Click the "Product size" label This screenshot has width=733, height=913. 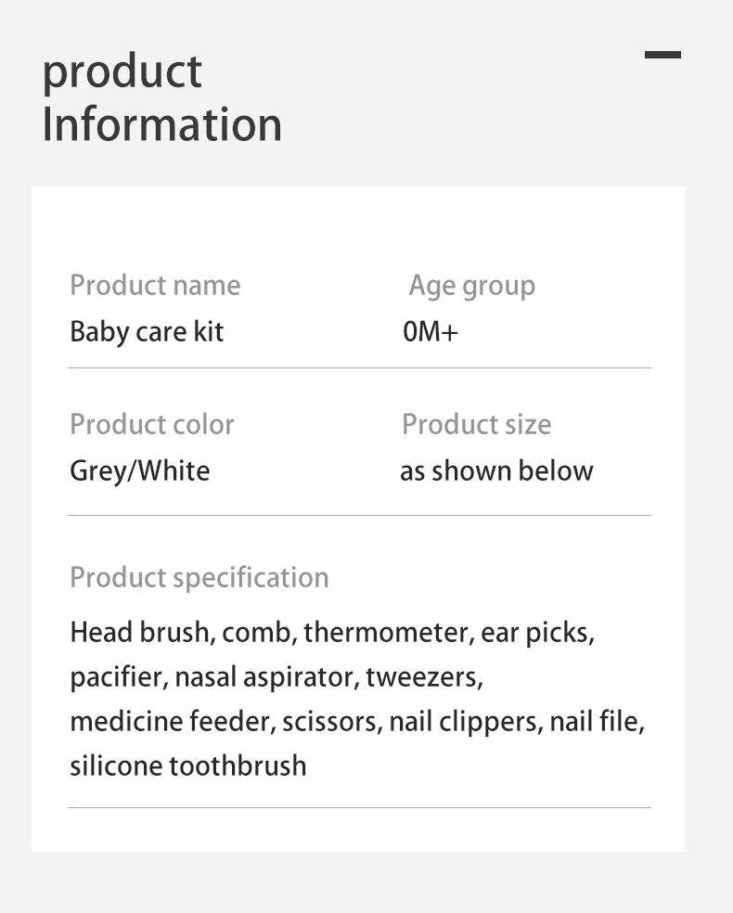click(476, 424)
